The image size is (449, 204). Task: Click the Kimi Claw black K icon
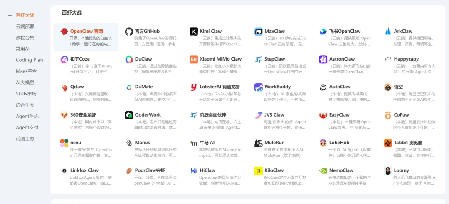pyautogui.click(x=194, y=32)
